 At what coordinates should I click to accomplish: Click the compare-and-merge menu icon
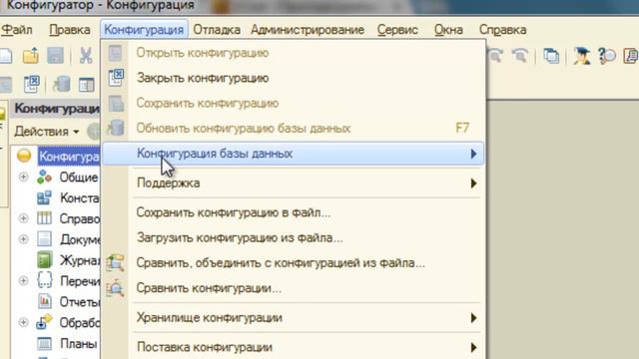click(x=116, y=263)
